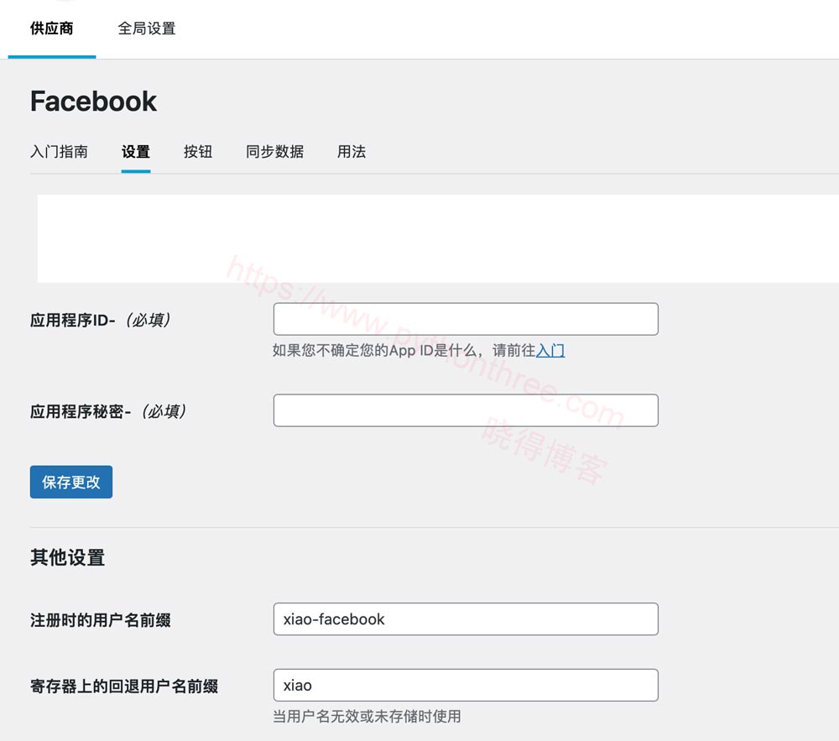
Task: Click the 注册时的用户名前缀 label
Action: click(x=101, y=620)
